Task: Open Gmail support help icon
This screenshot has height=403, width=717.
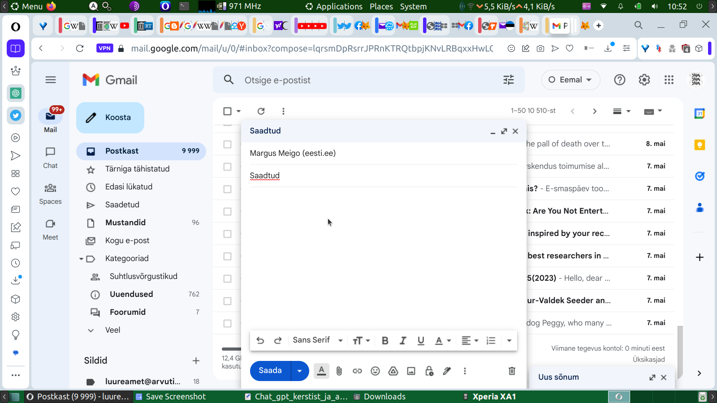Action: point(620,80)
